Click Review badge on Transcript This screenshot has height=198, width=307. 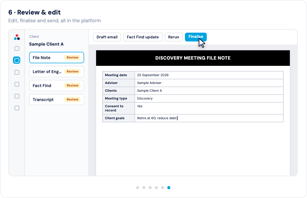click(x=72, y=100)
